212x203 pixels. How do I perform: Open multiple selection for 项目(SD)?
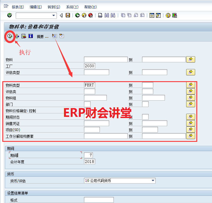pos(191,130)
